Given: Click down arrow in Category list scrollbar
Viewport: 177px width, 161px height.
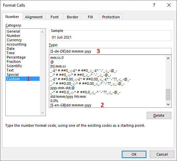Looking at the screenshot, I should [43, 113].
